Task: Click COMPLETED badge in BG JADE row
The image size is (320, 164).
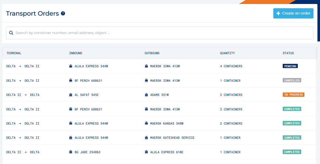Action: click(292, 152)
